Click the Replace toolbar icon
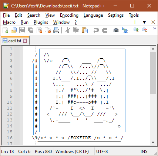158x156 pixels. (x=125, y=30)
